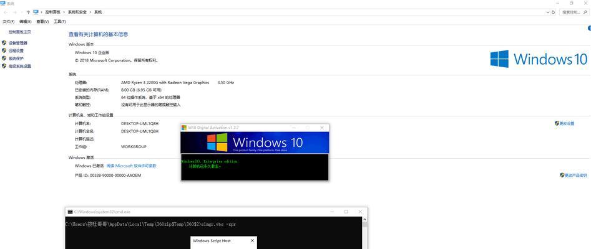Viewport: 591px width, 249px height.
Task: Expand chevron after 控制面板 in breadcrumb
Action: pyautogui.click(x=64, y=12)
